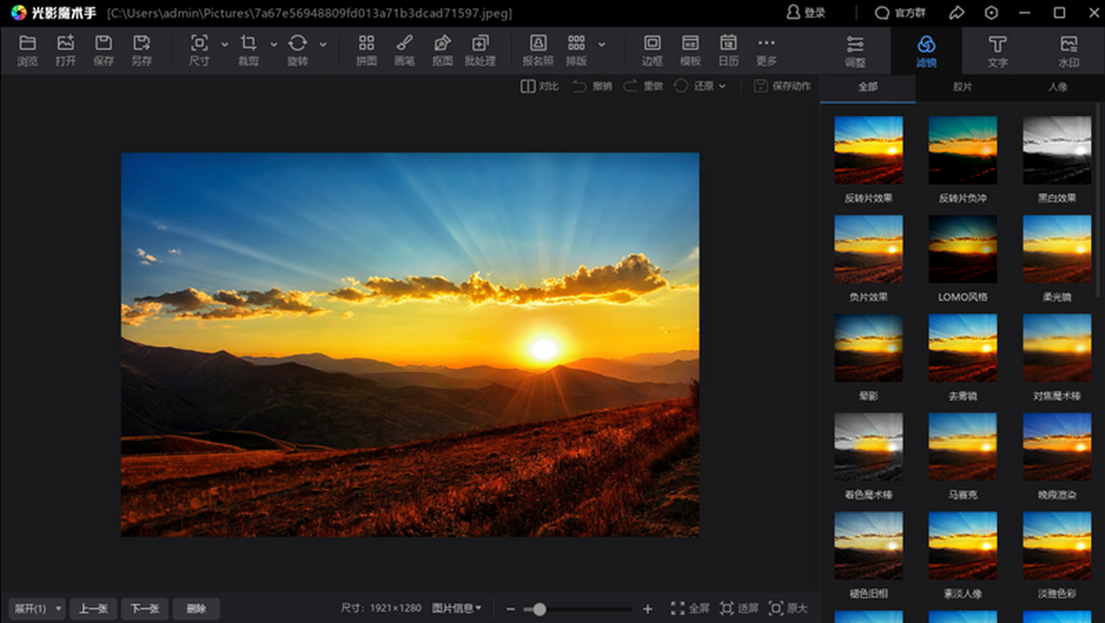This screenshot has height=623, width=1105.
Task: Toggle the 对比 before/after comparison
Action: [540, 86]
